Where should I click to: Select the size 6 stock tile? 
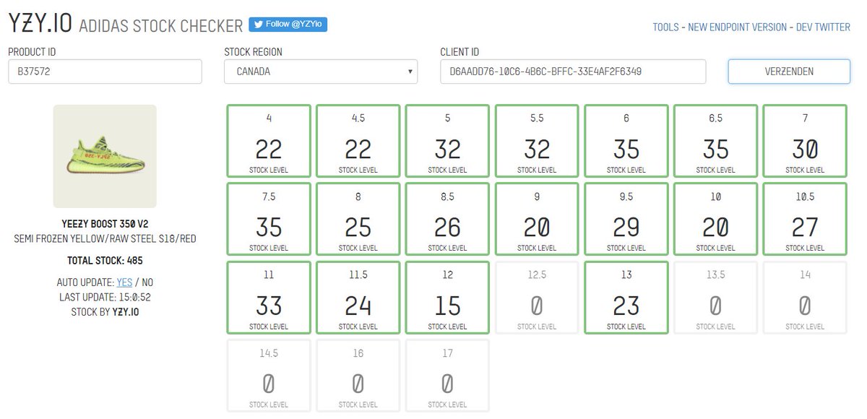click(626, 141)
